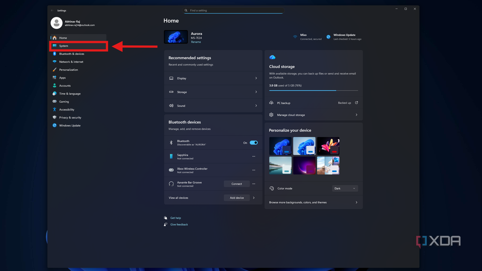The image size is (482, 271).
Task: Open Display settings row
Action: point(213,78)
